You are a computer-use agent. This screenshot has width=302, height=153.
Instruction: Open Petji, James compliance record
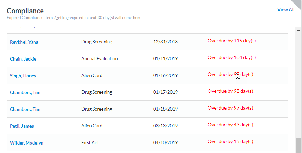pyautogui.click(x=22, y=126)
